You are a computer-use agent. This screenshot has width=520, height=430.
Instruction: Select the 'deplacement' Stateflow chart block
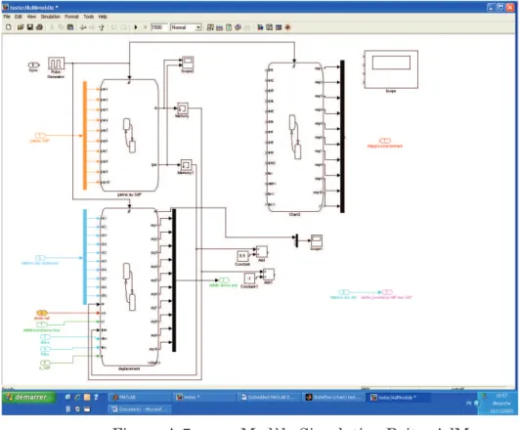[x=129, y=286]
